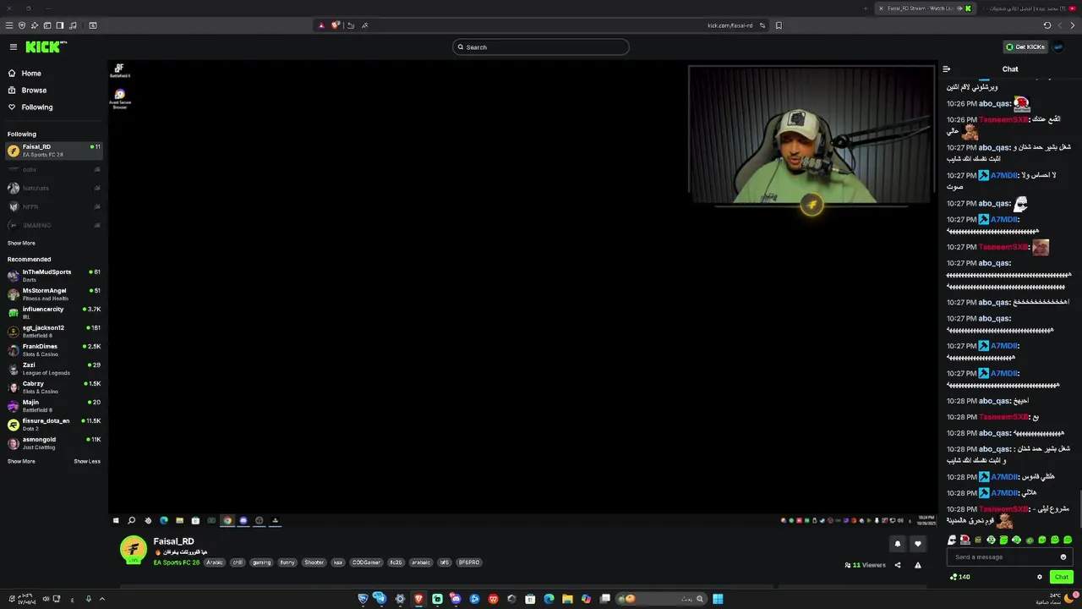
Task: Open EA Sports FC 26 category link
Action: point(176,562)
